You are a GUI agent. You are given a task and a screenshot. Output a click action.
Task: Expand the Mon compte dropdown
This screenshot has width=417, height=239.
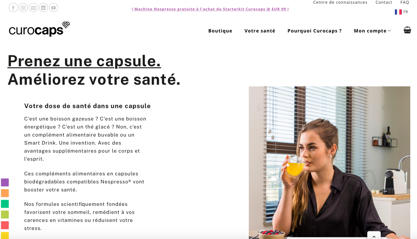(x=372, y=31)
